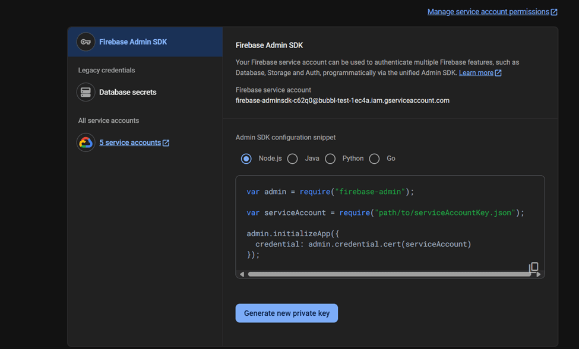
Task: Click the horizontal scrollbar under the code
Action: tap(389, 274)
